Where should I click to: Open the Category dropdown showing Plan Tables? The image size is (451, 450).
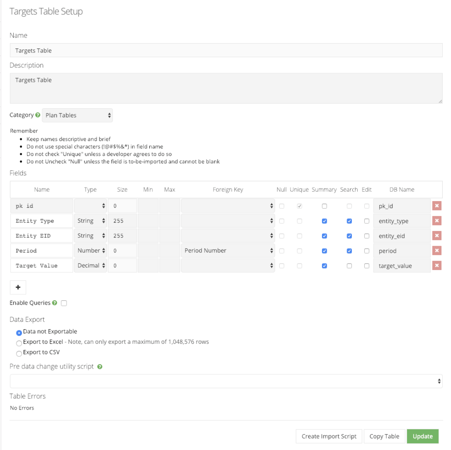(78, 115)
